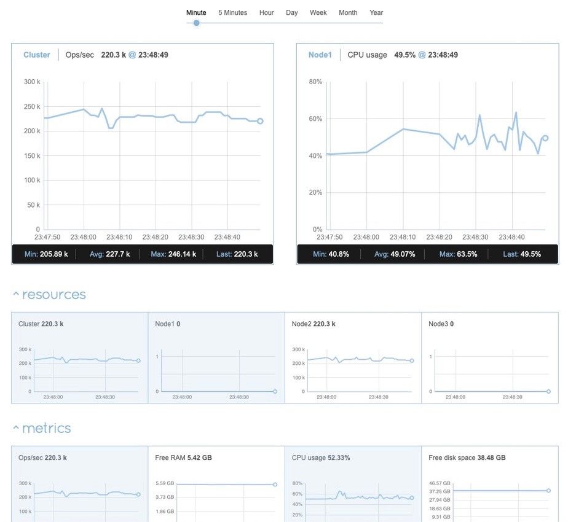Click the Free disk space metric panel
The width and height of the screenshot is (568, 522).
coord(490,485)
